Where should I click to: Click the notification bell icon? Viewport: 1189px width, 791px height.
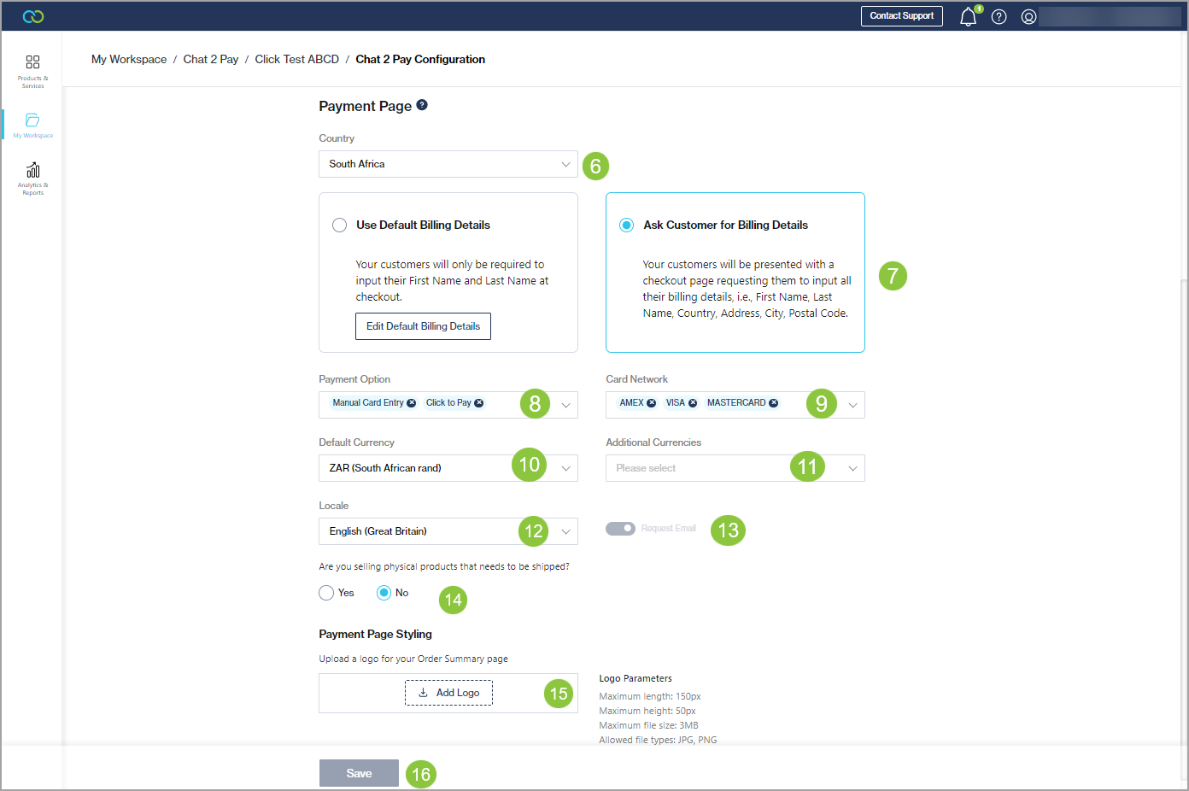point(968,17)
